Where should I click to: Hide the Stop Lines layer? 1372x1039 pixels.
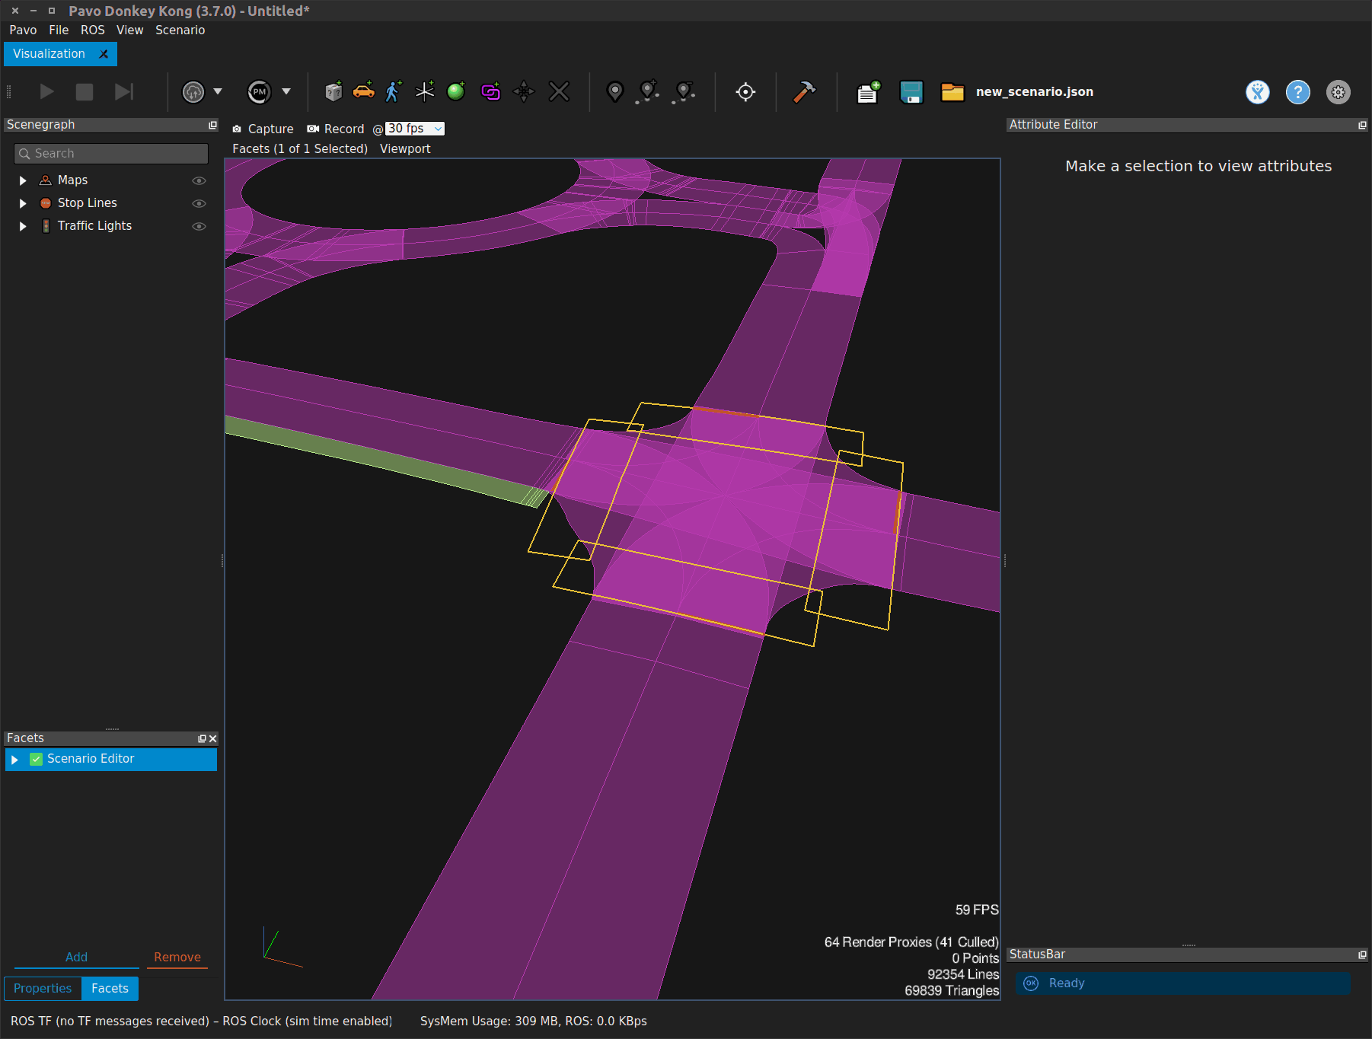tap(199, 202)
